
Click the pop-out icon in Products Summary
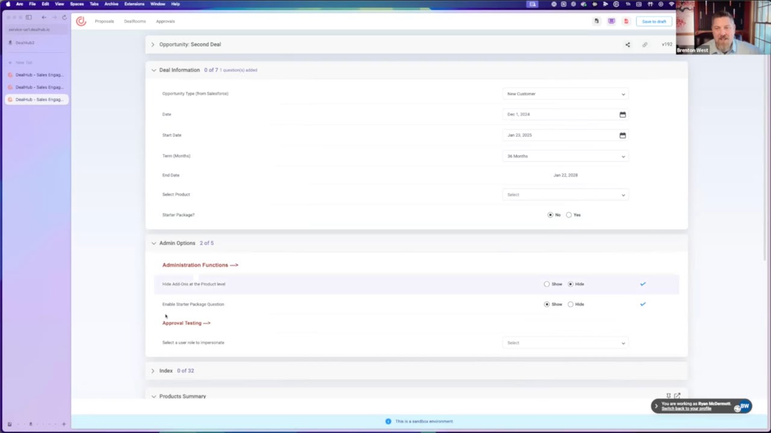pos(677,396)
